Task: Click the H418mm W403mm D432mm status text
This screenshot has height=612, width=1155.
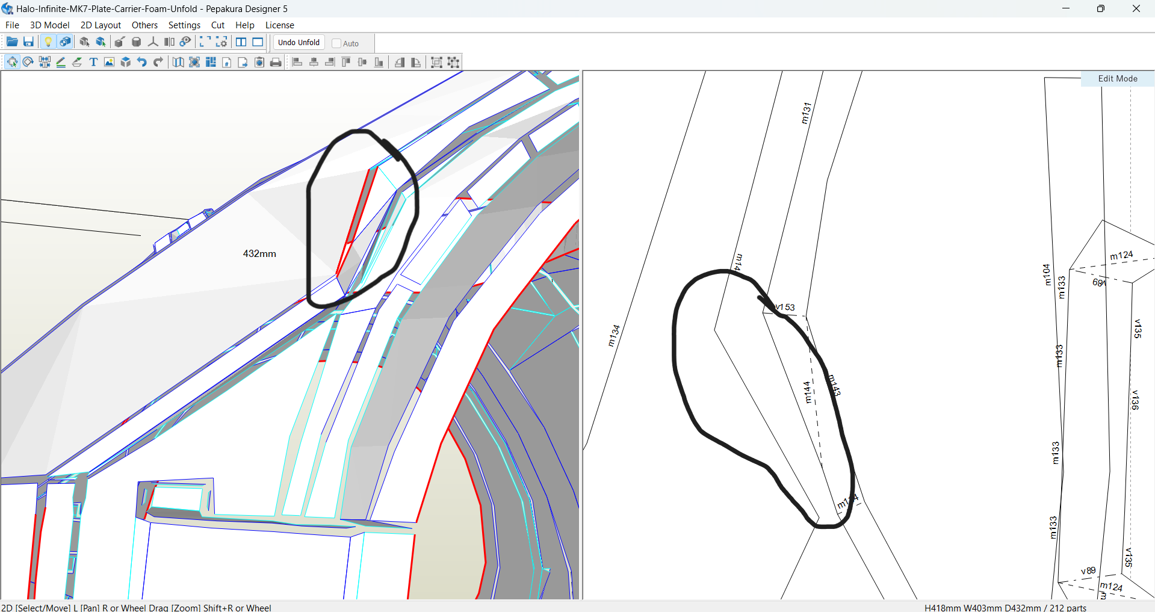Action: 983,608
